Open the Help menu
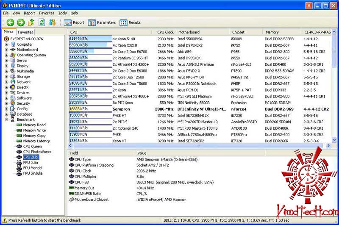This screenshot has width=339, height=225. click(74, 13)
